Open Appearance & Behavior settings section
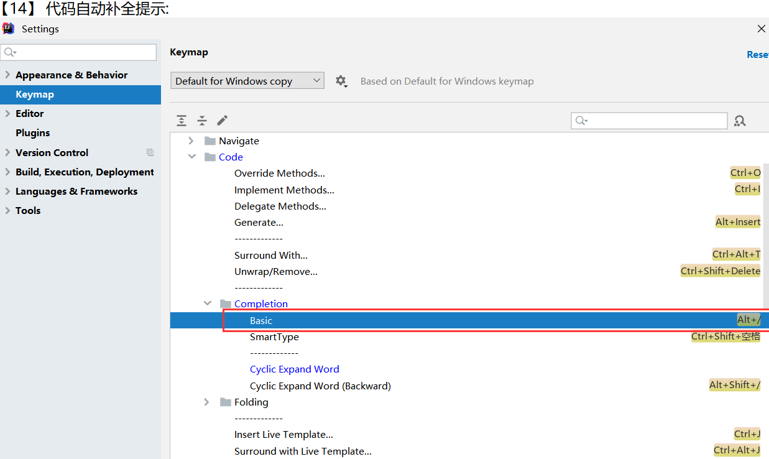This screenshot has height=459, width=769. (71, 75)
